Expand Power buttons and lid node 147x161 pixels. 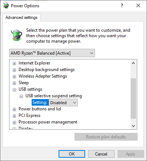tap(14, 109)
